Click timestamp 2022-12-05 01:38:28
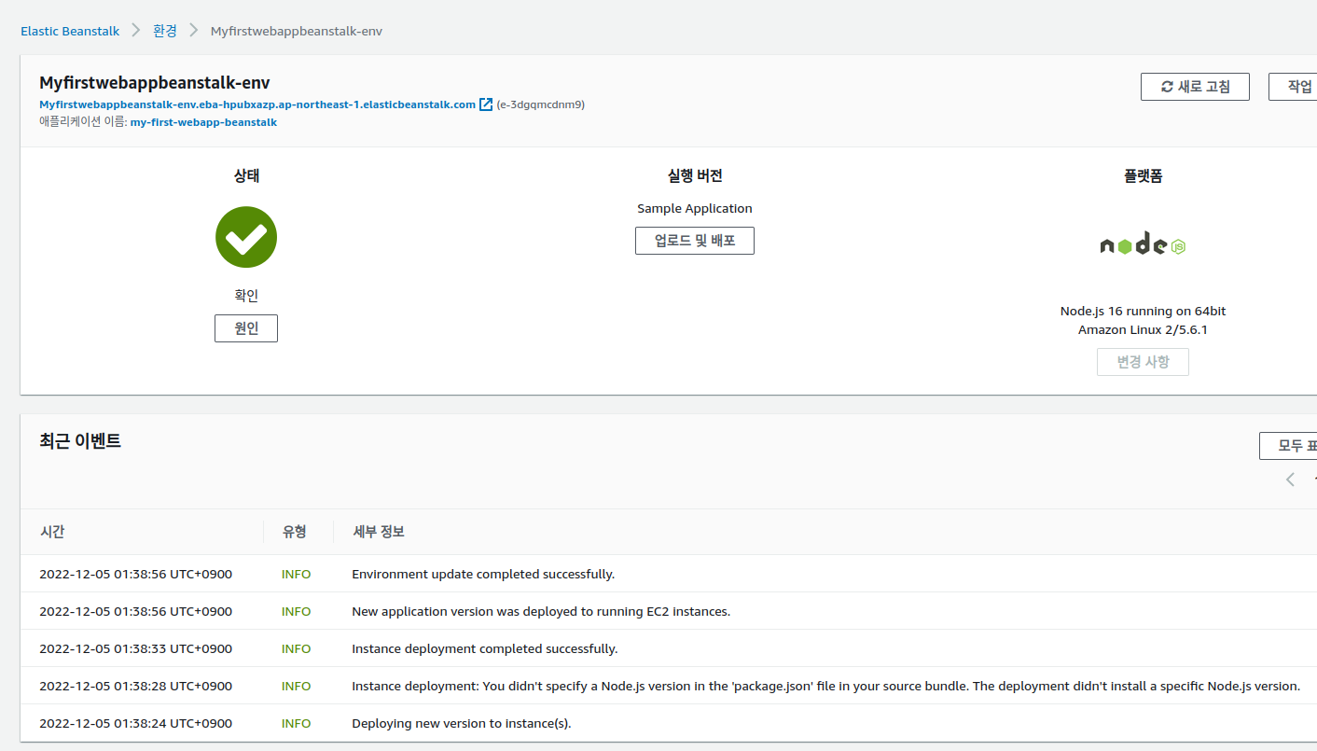The width and height of the screenshot is (1317, 751). [x=135, y=686]
